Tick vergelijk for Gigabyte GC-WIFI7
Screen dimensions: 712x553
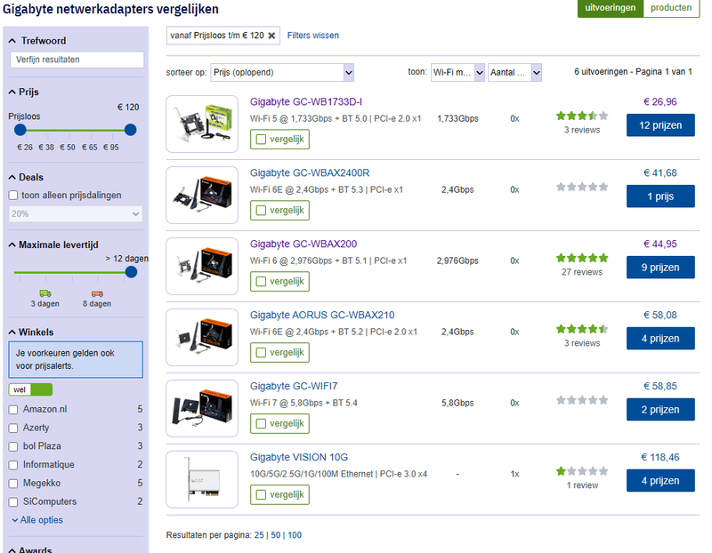click(x=261, y=424)
